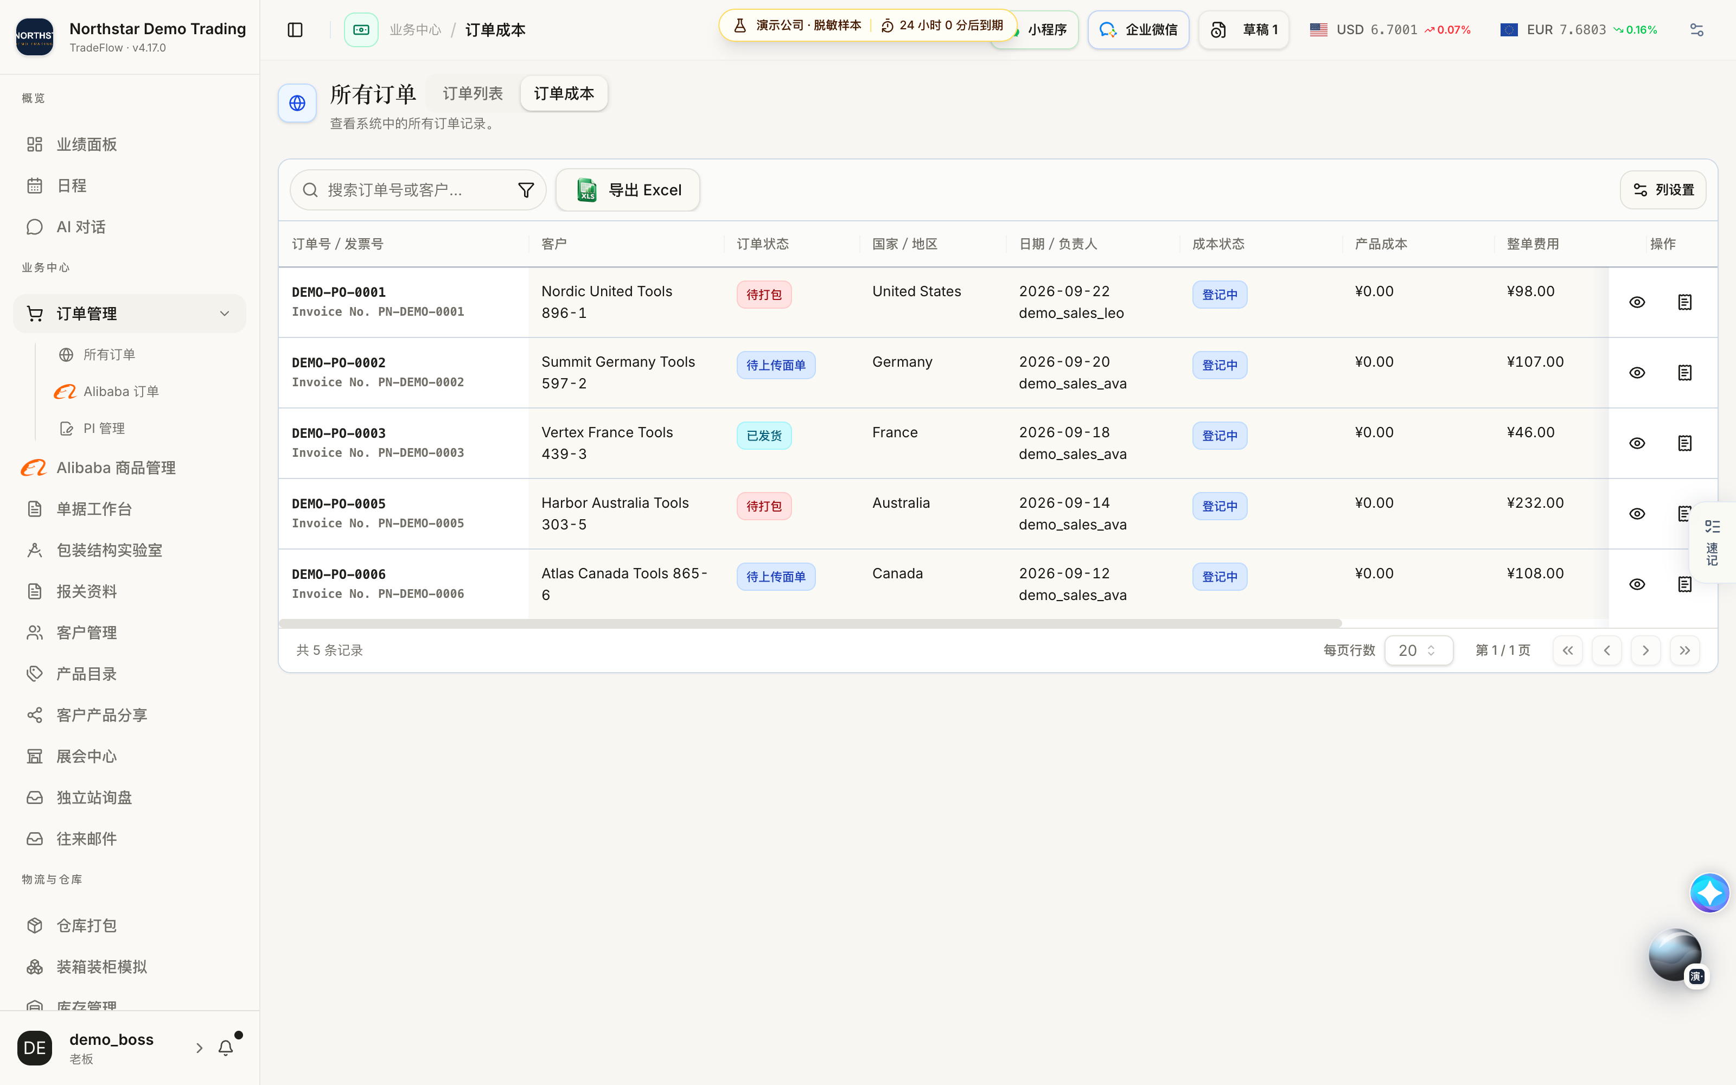Viewport: 1736px width, 1085px height.
Task: Open 业绩面板 in sidebar
Action: point(129,144)
